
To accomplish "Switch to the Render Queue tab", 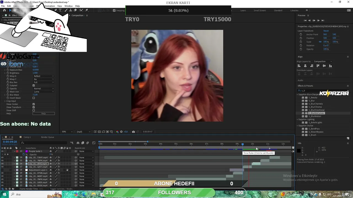I will [x=47, y=137].
